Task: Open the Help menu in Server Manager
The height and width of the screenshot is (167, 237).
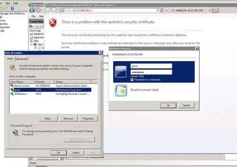Action: (15, 3)
